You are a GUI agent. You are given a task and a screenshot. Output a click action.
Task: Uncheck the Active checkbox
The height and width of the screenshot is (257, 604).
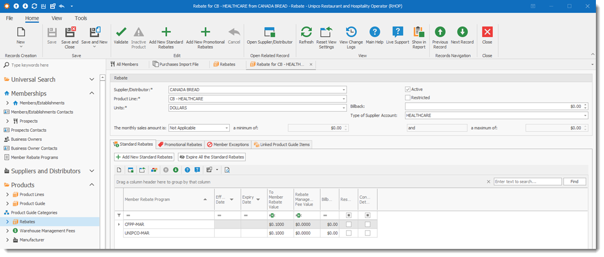(408, 89)
